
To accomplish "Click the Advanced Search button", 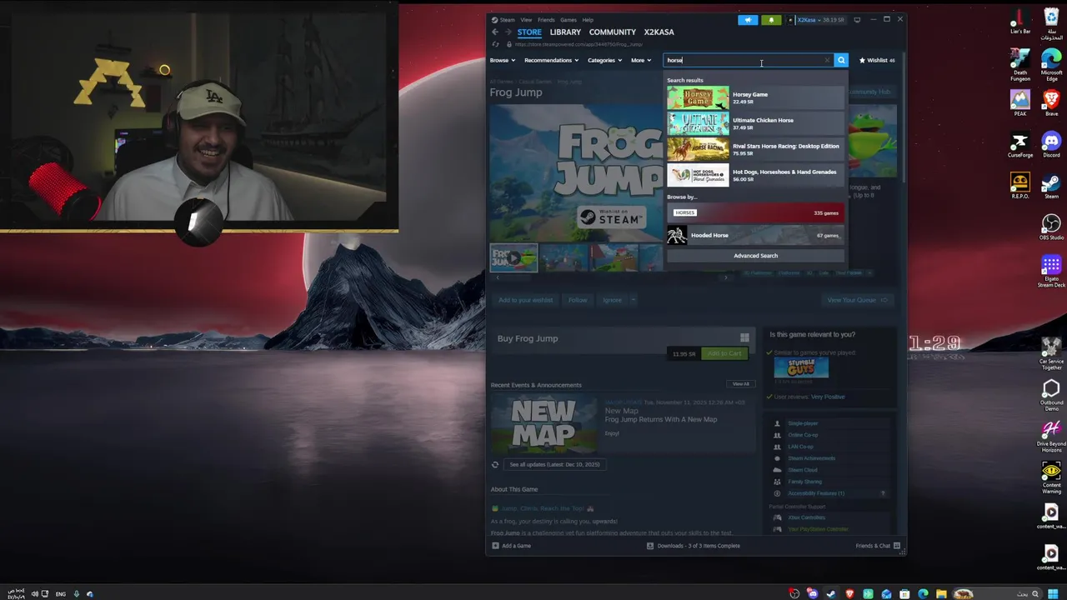I will (x=755, y=256).
